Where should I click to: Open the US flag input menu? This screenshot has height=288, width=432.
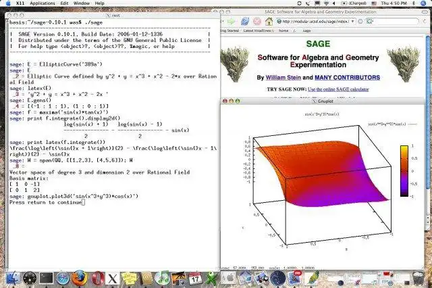pyautogui.click(x=374, y=3)
